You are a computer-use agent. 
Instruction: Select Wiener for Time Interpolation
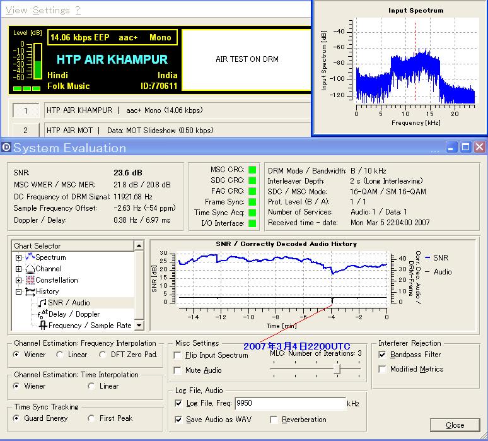pyautogui.click(x=16, y=386)
